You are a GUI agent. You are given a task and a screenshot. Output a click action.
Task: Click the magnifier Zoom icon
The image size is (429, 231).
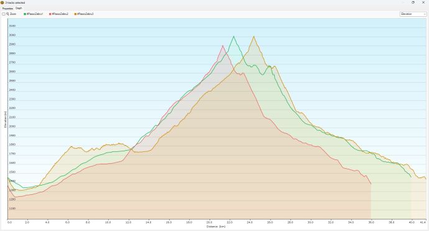coord(7,14)
